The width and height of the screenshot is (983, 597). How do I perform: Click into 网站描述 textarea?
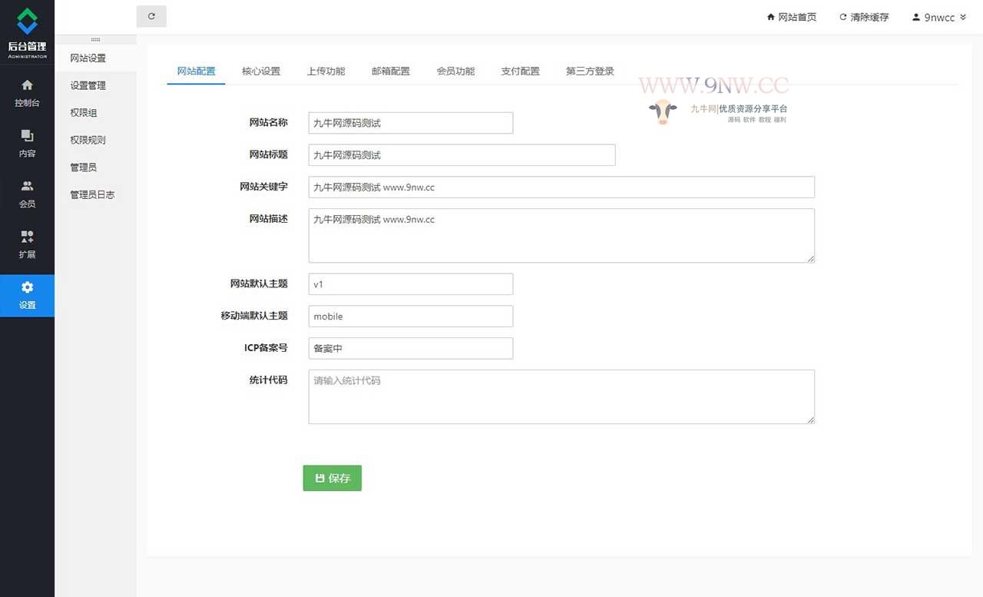[561, 236]
